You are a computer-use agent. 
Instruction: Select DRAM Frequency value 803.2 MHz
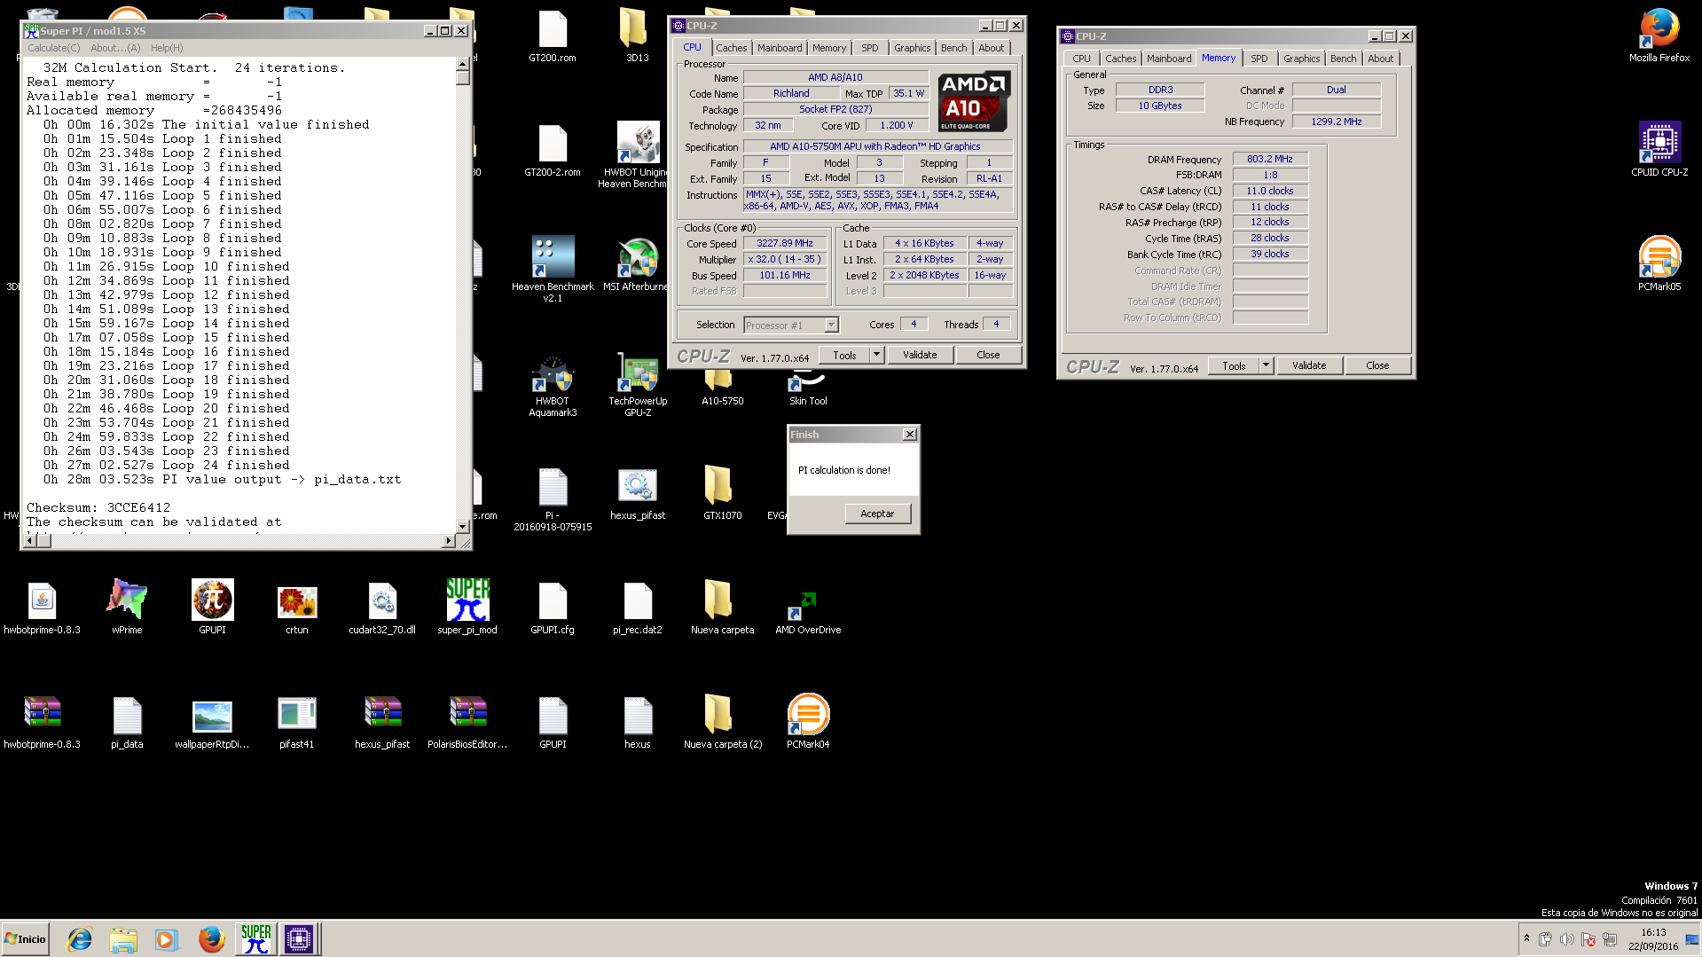click(x=1269, y=160)
